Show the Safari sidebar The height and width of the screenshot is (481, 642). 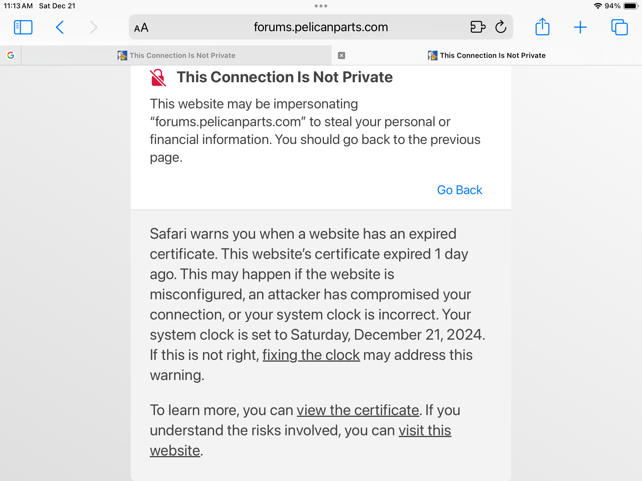point(23,27)
